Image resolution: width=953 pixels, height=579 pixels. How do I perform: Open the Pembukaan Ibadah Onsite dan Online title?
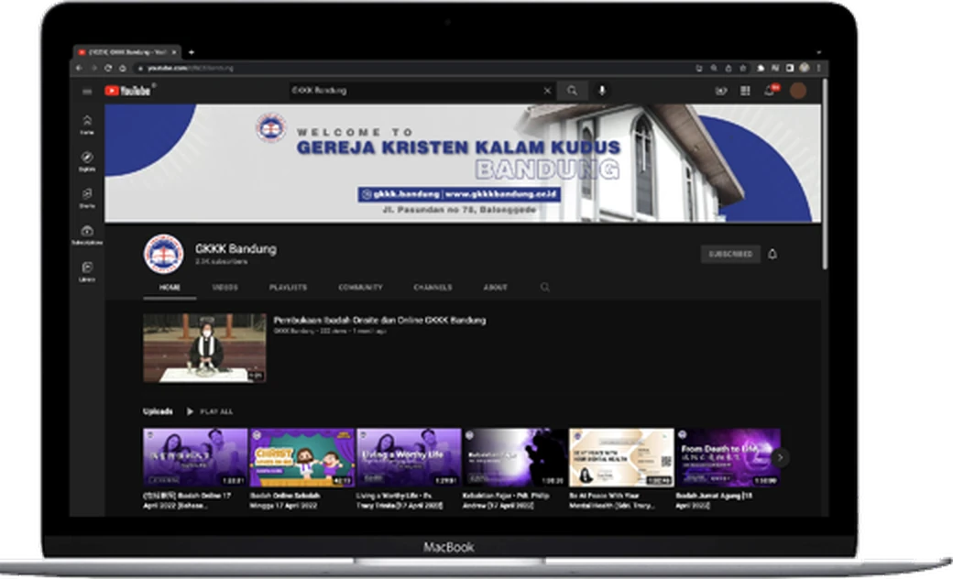pos(380,320)
